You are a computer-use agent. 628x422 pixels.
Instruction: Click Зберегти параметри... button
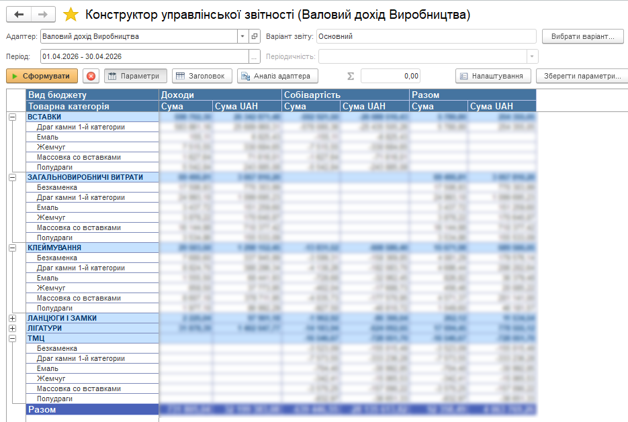coord(582,76)
